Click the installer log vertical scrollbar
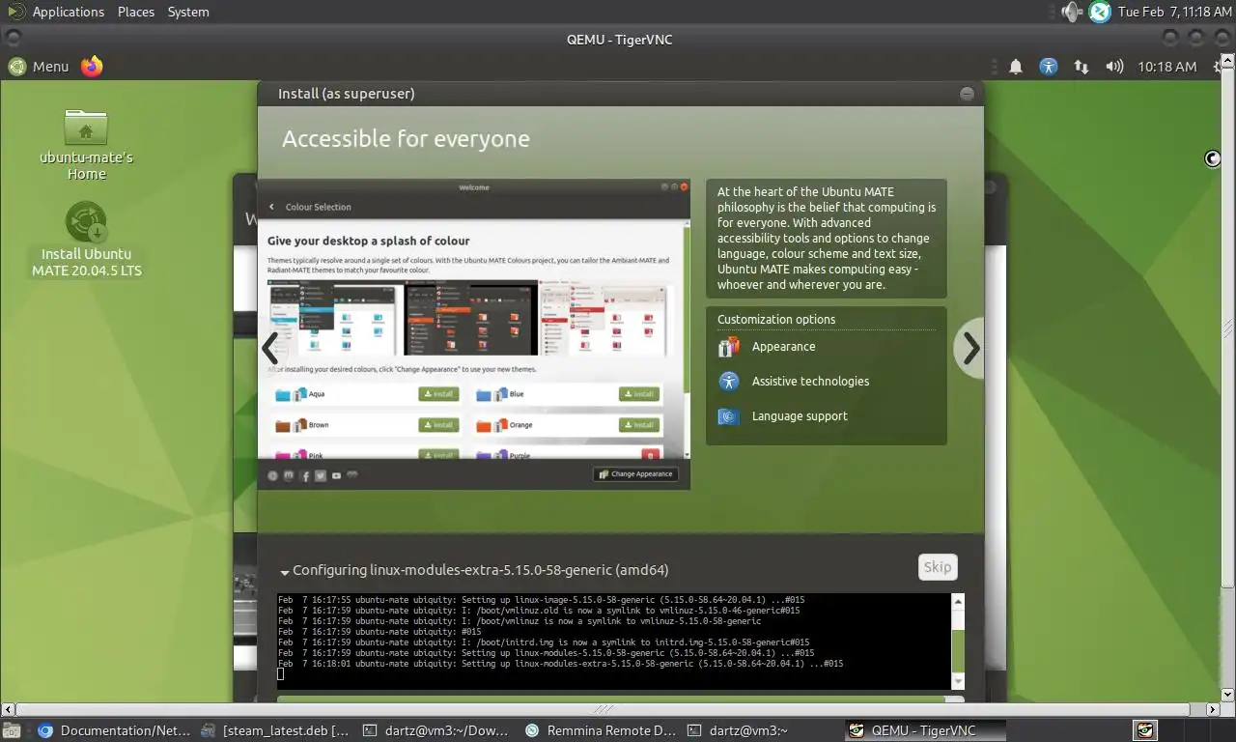 (x=958, y=641)
